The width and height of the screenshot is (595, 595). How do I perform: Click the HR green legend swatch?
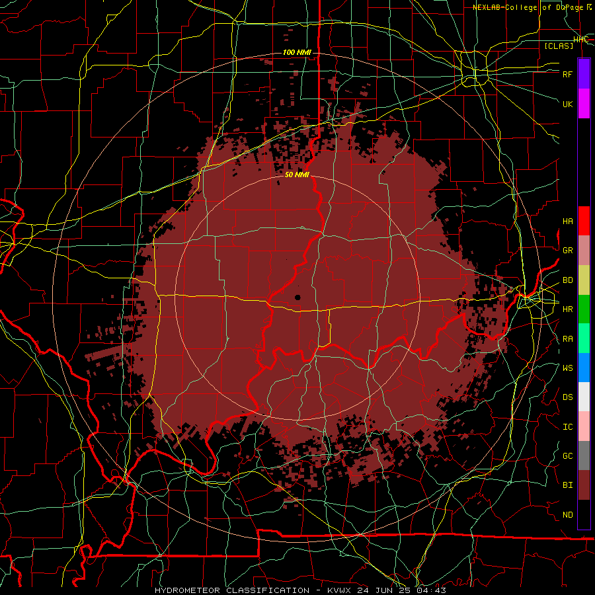(x=584, y=309)
